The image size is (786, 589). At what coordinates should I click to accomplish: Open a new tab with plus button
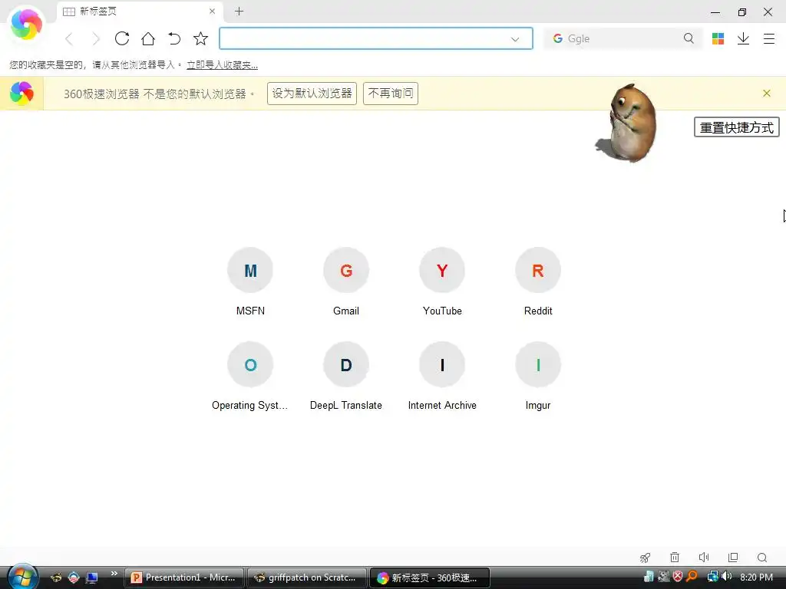(239, 11)
